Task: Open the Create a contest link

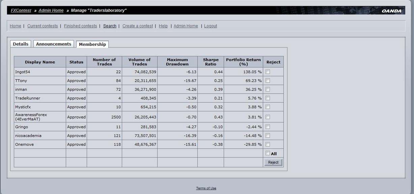Action: pyautogui.click(x=138, y=26)
